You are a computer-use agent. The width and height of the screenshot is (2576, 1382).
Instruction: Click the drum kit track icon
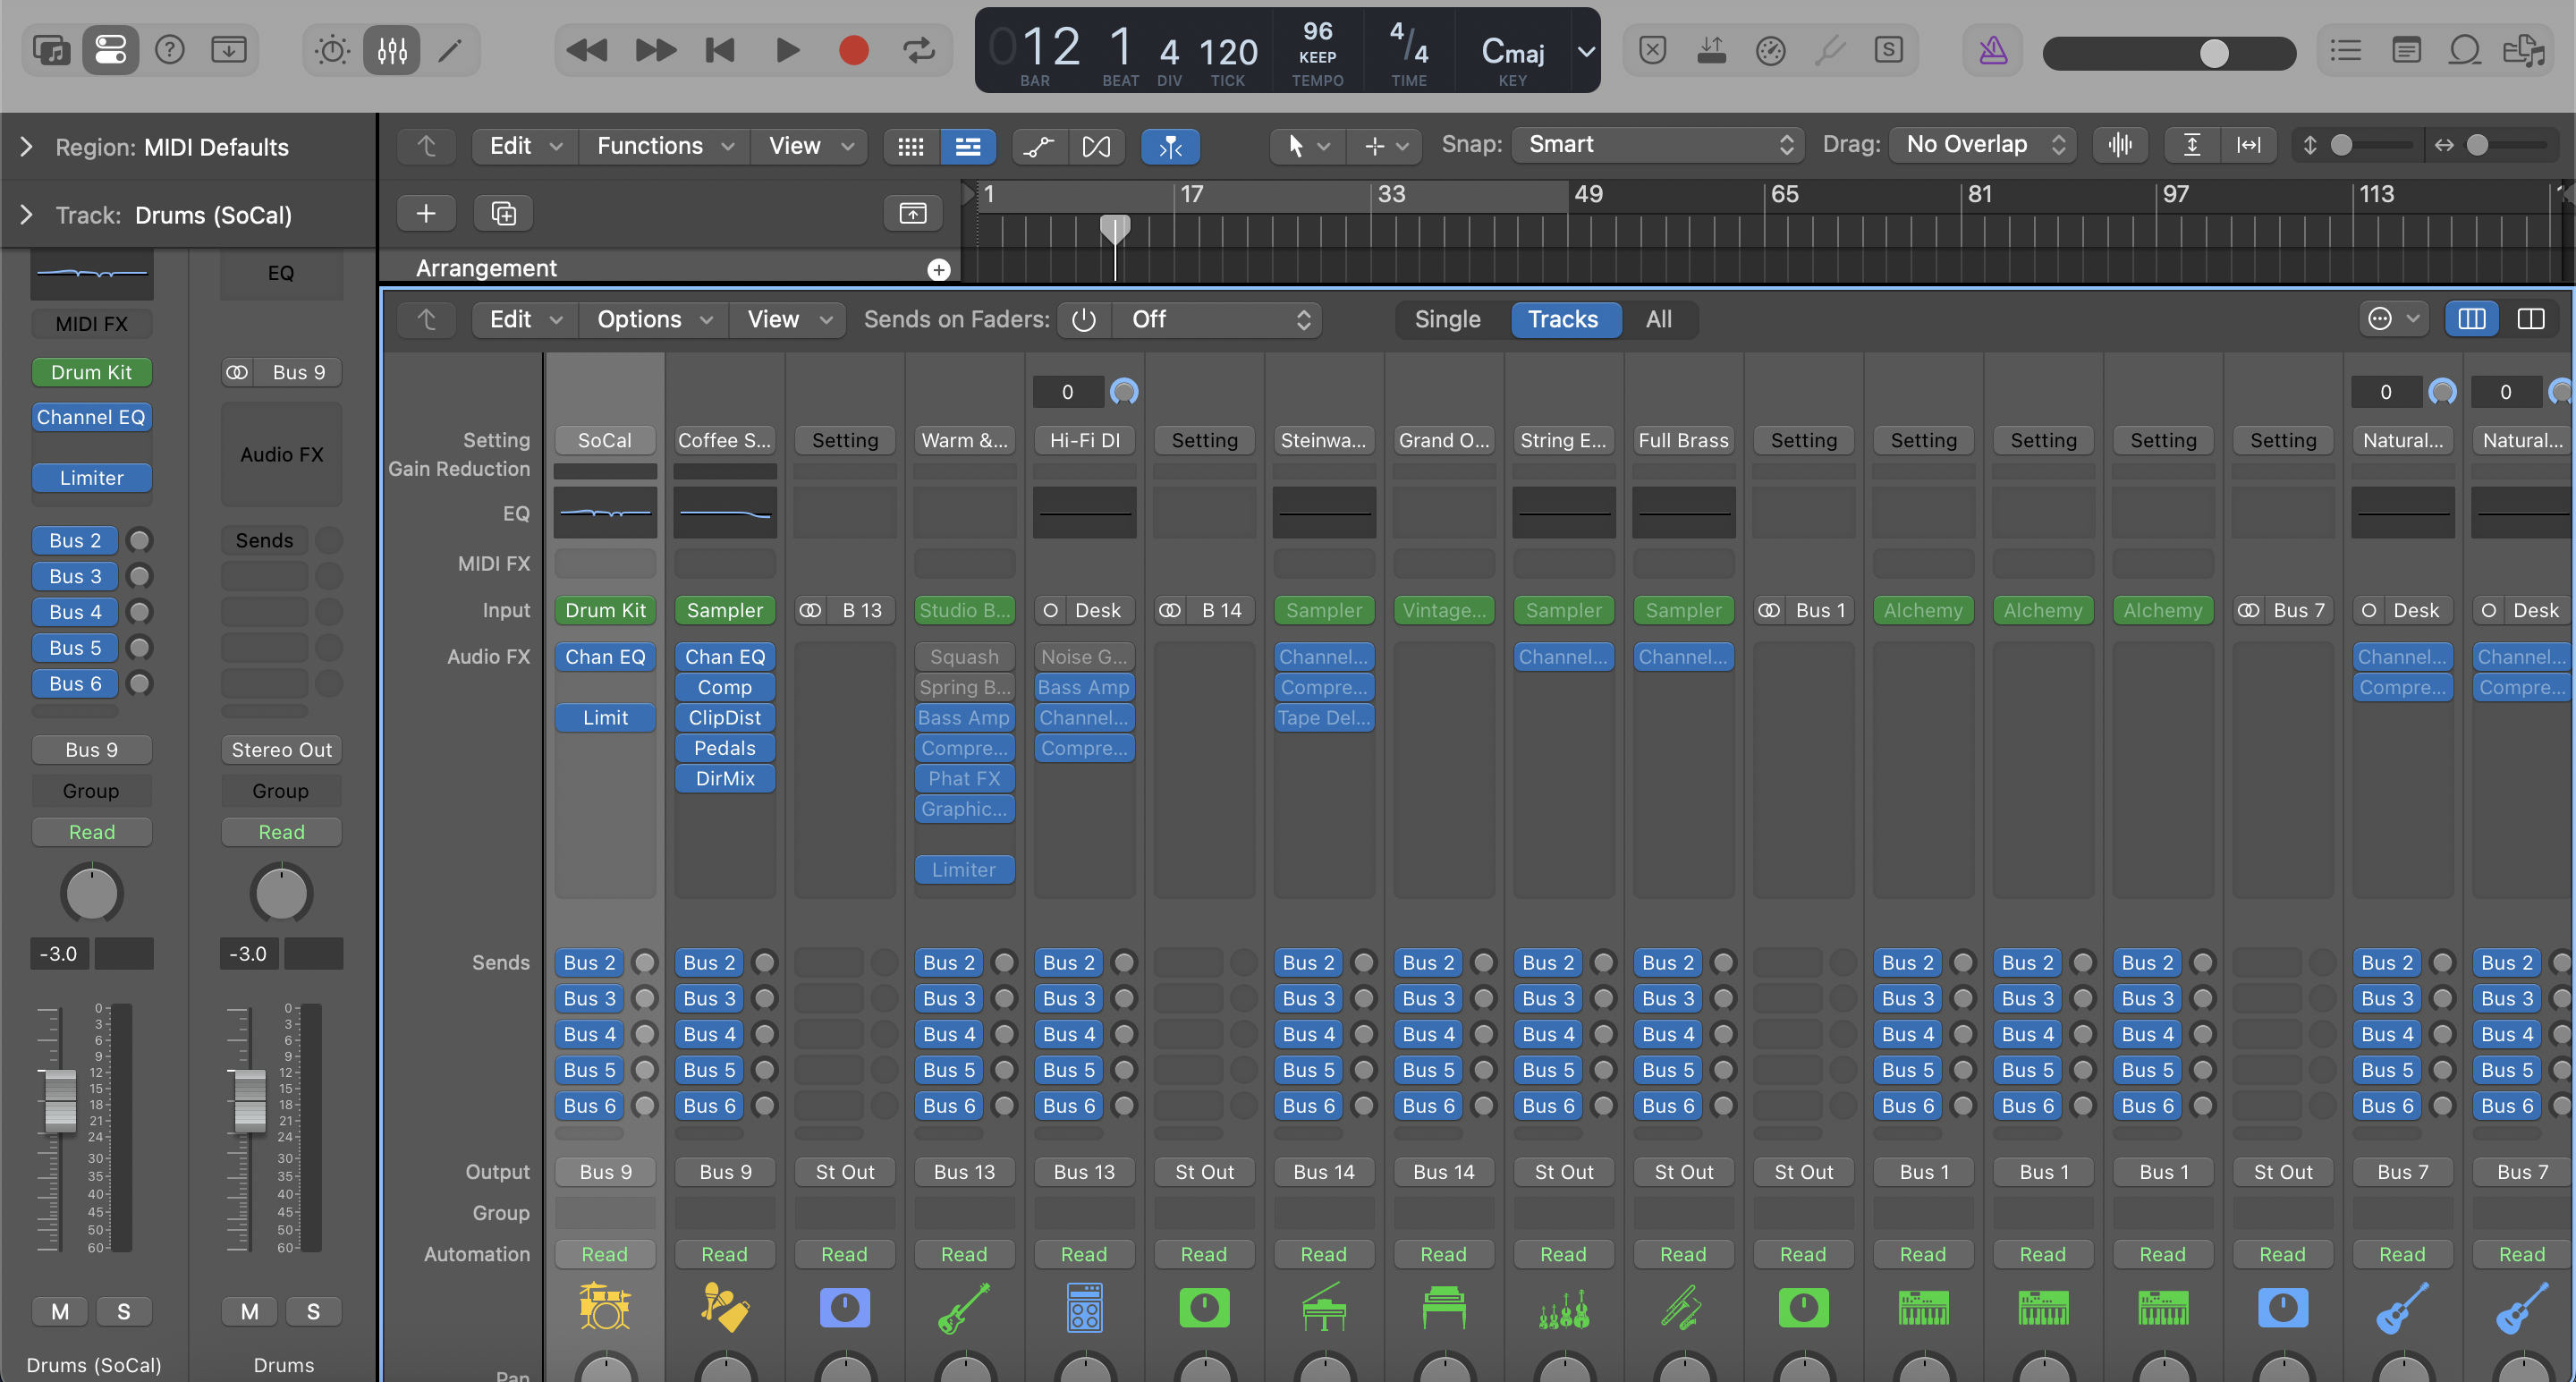tap(604, 1307)
